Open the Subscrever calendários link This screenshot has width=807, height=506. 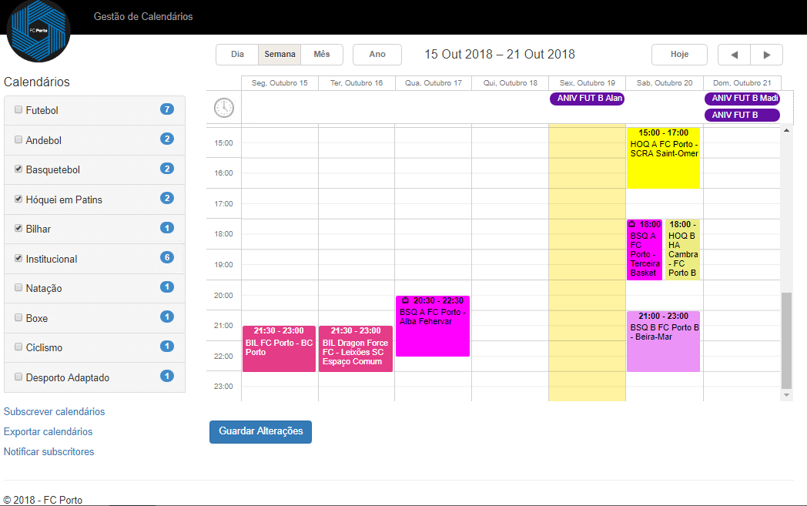click(54, 411)
